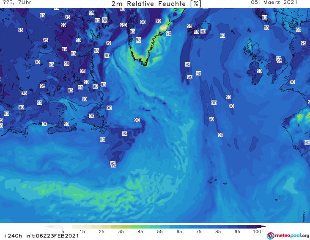This screenshot has width=310, height=240.
Task: Click the colorbar value "25"
Action: [102, 232]
